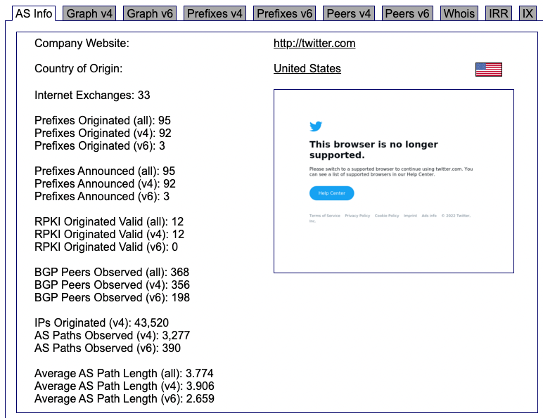
Task: Open the website screenshot thumbnail heading
Action: (373, 150)
